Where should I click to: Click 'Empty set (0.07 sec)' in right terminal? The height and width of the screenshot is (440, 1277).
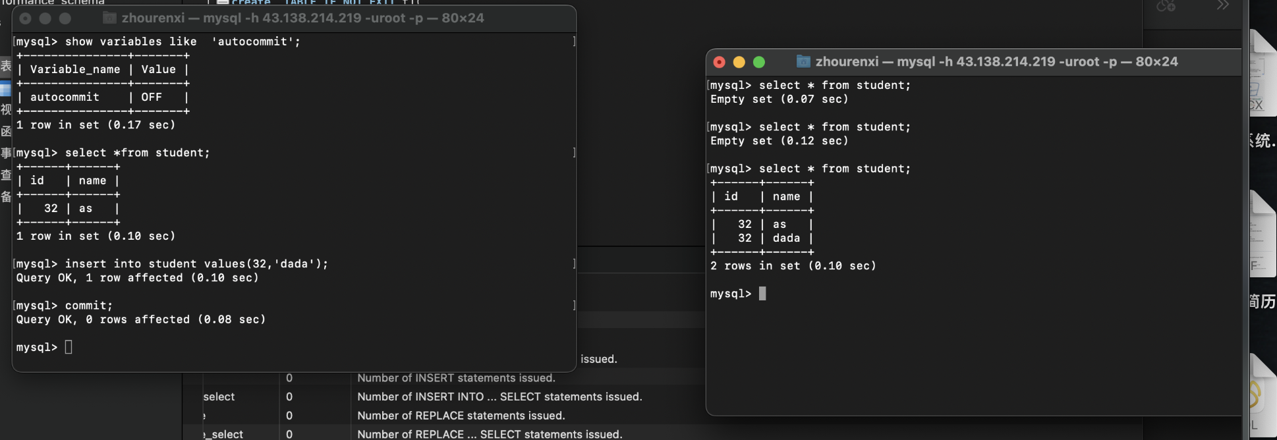pos(779,99)
